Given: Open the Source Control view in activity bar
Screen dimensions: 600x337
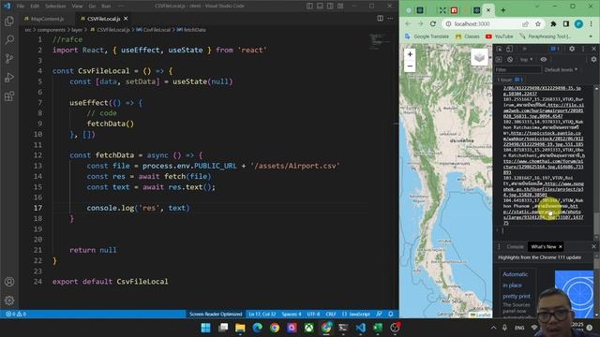Looking at the screenshot, I should [x=9, y=58].
